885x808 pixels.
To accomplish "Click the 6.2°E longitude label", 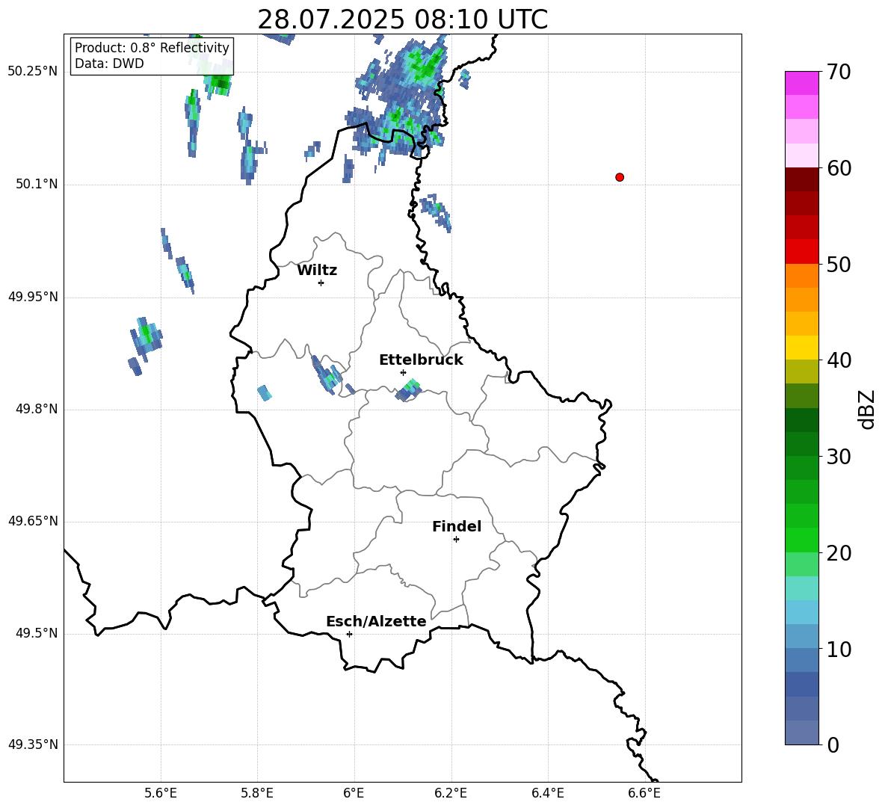I will 451,793.
